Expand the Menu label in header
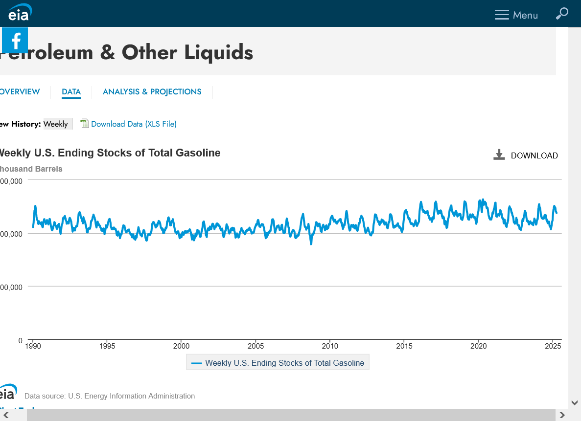This screenshot has height=421, width=581. click(525, 15)
